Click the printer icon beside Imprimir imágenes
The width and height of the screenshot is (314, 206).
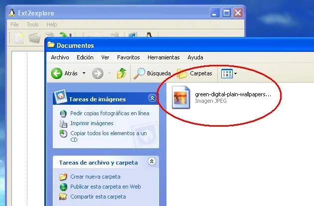(63, 124)
